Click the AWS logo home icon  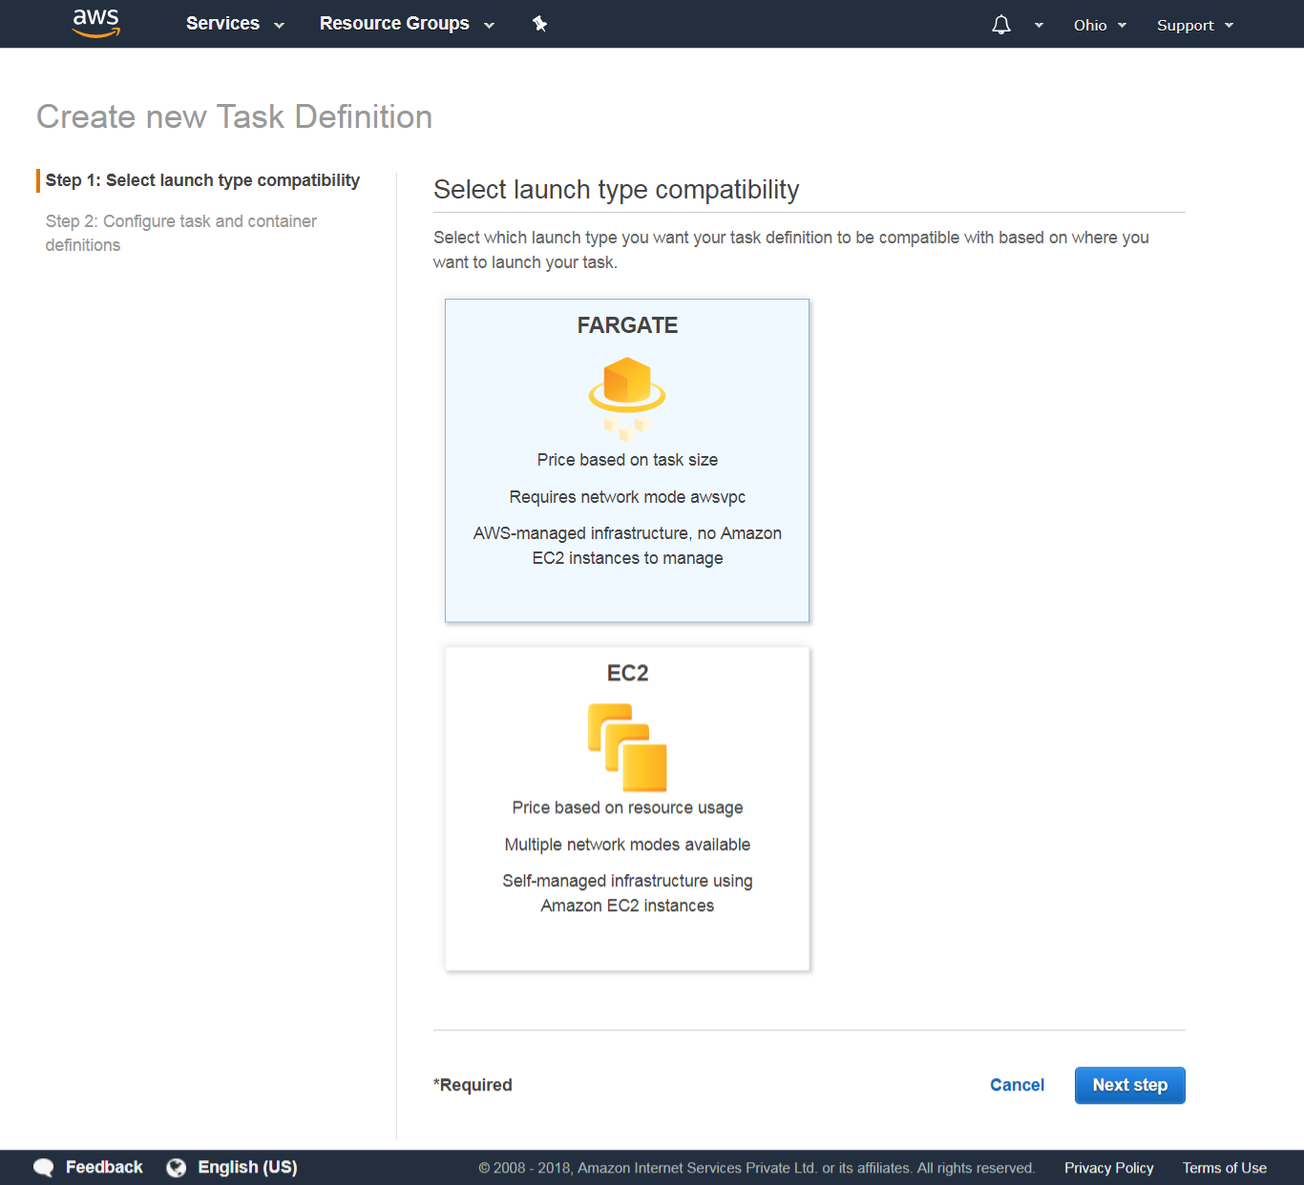tap(96, 23)
